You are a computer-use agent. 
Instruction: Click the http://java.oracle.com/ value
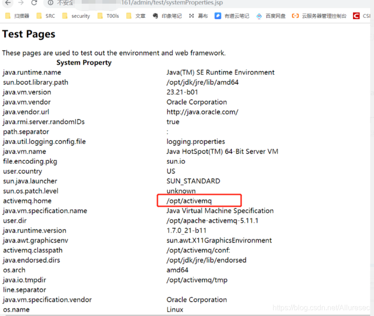202,112
